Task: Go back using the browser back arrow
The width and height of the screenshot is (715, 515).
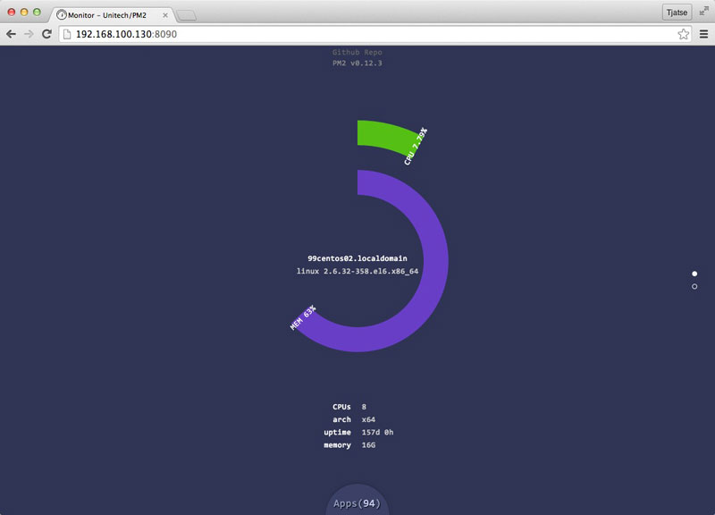Action: pyautogui.click(x=11, y=34)
